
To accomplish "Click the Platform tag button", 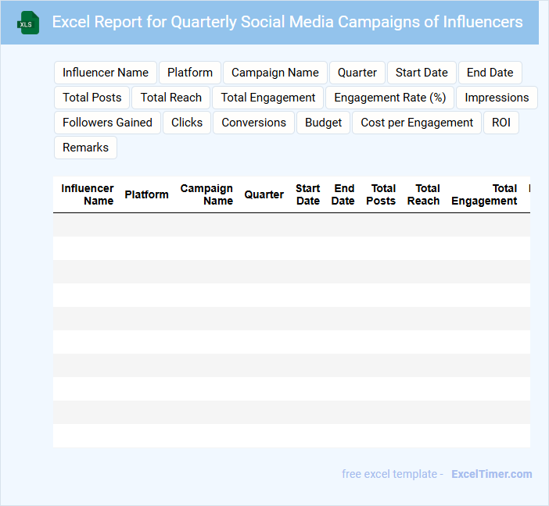I will pyautogui.click(x=190, y=73).
